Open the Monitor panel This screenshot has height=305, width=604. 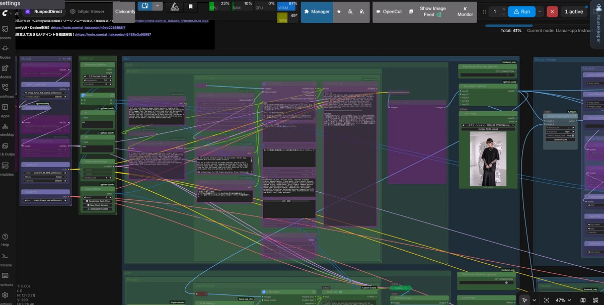[x=465, y=12]
